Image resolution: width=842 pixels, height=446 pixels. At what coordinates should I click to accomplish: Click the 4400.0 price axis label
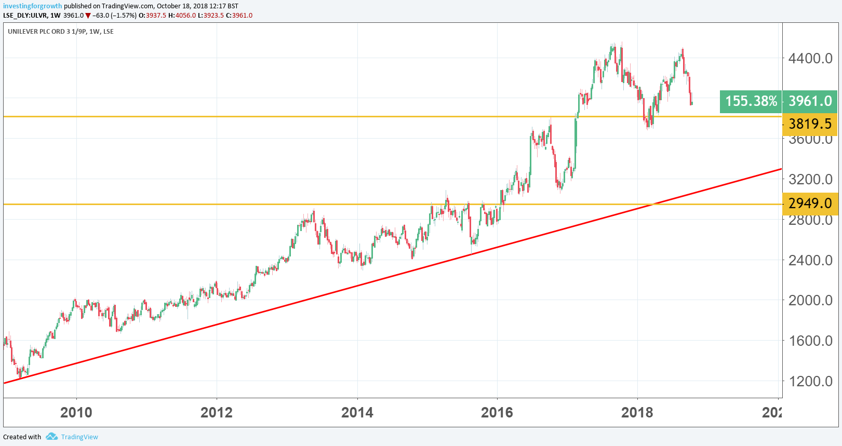coord(810,58)
